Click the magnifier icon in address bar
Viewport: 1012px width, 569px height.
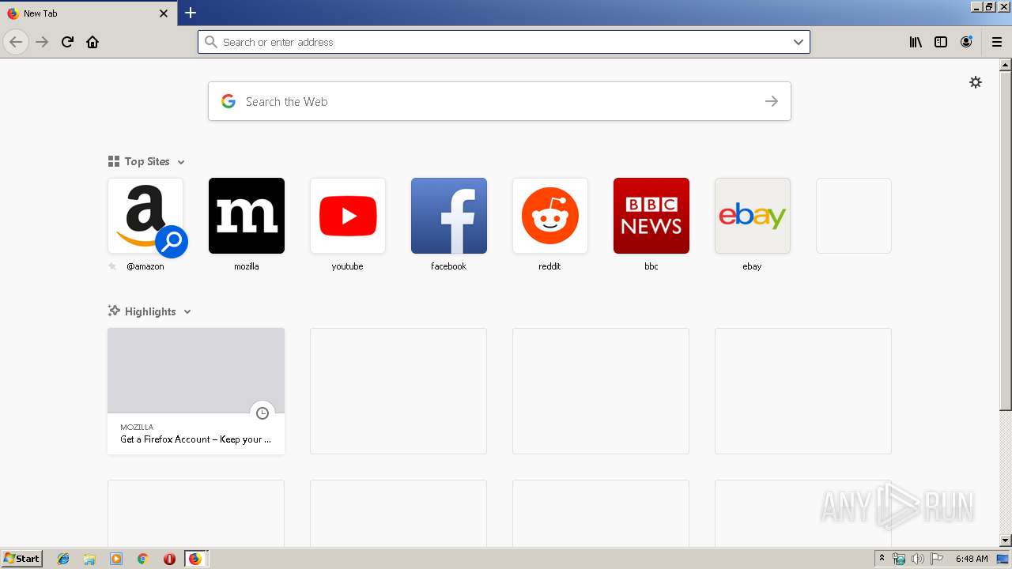(x=210, y=42)
